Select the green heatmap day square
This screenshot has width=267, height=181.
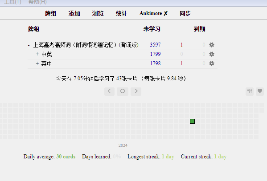(192, 122)
